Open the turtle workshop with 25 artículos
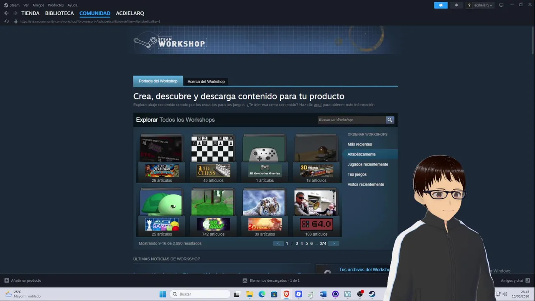535x301 pixels. (x=161, y=212)
